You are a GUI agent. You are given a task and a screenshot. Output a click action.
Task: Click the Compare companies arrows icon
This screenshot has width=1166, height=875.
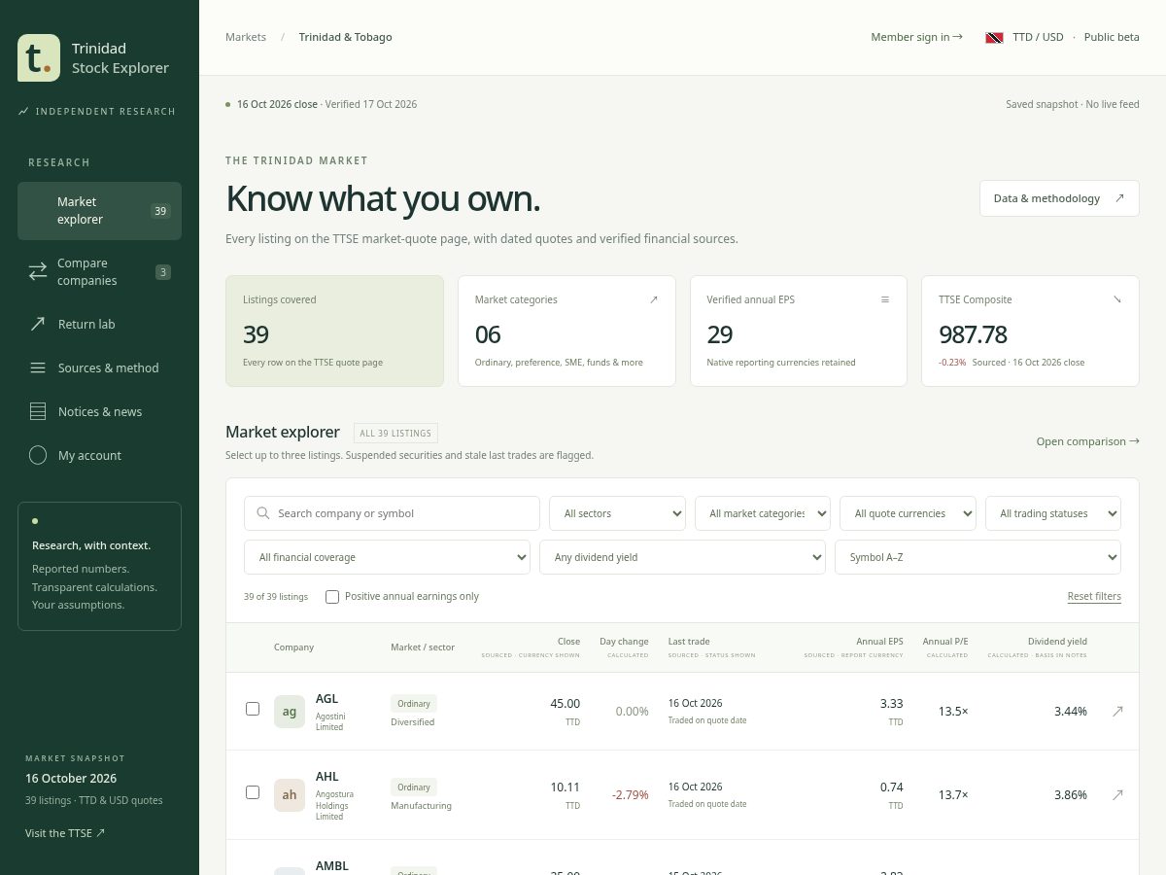[38, 271]
